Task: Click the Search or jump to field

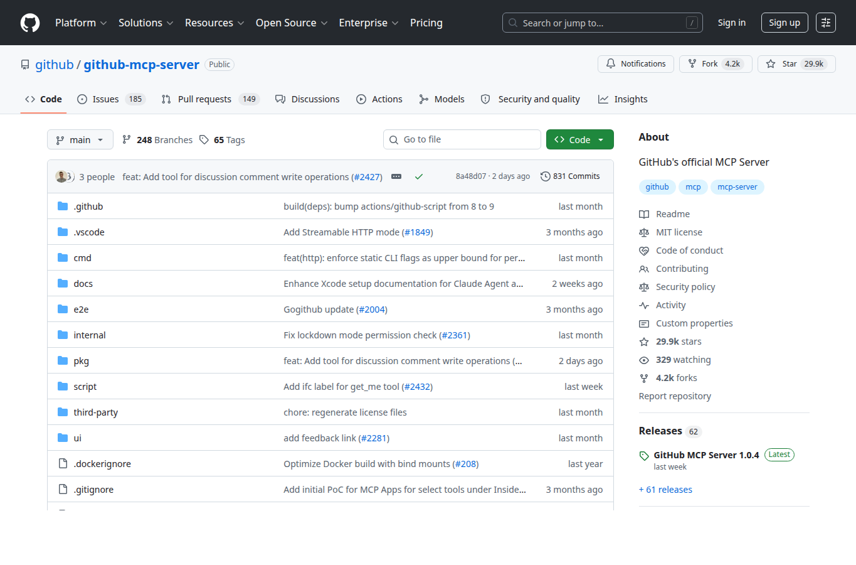Action: 603,23
